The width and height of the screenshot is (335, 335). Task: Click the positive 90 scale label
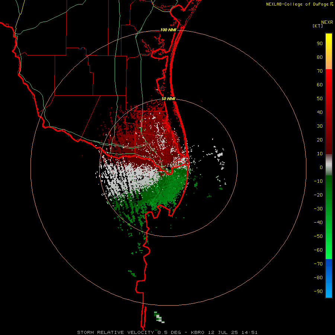tap(320, 44)
